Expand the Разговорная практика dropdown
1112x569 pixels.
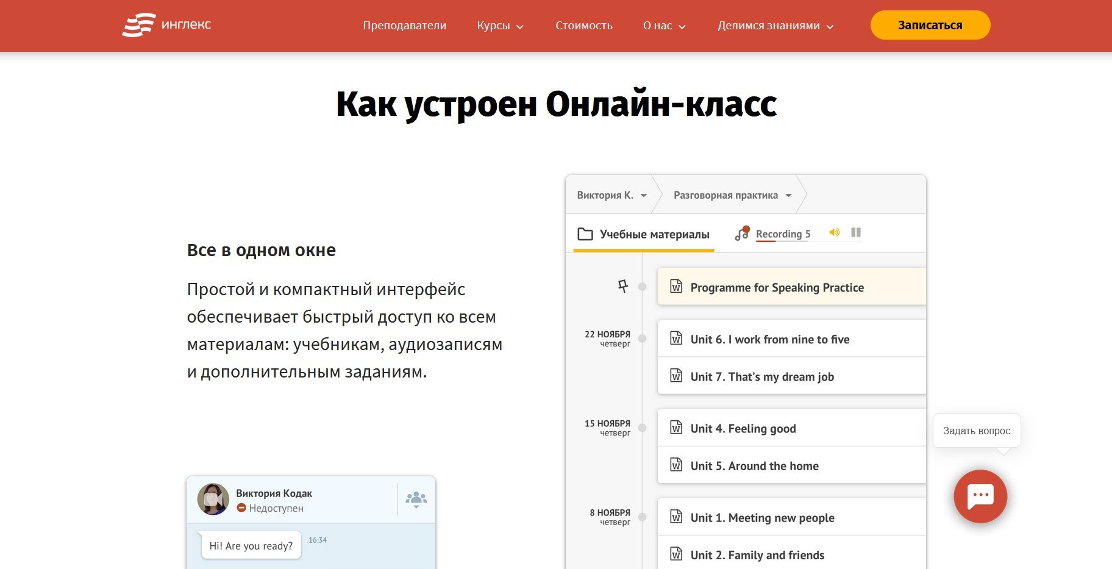pyautogui.click(x=732, y=195)
